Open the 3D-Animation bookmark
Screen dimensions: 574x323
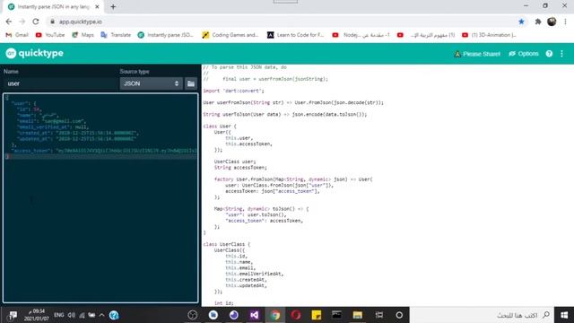tap(489, 35)
